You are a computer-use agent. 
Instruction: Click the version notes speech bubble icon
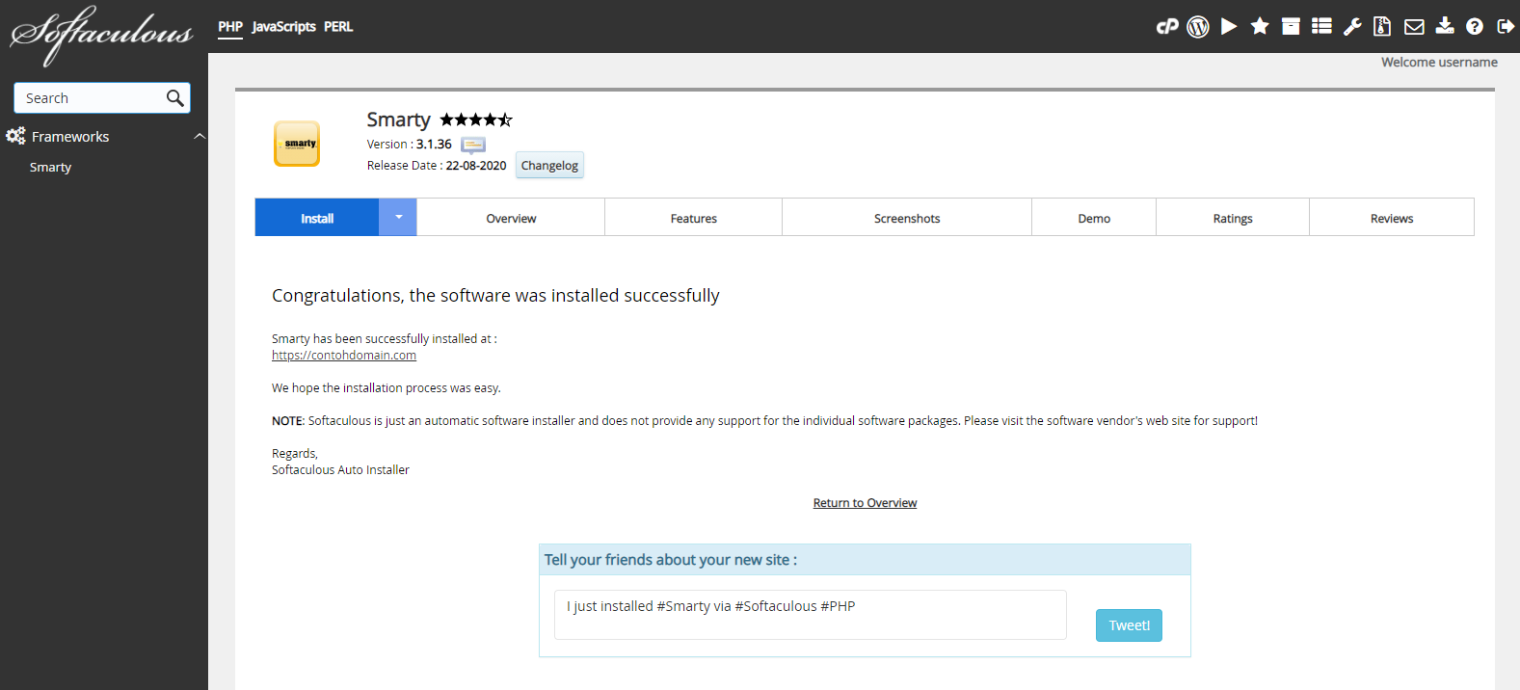(x=473, y=145)
